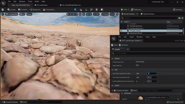Collapse the LAYOUT section
This screenshot has width=185, height=104.
click(112, 86)
